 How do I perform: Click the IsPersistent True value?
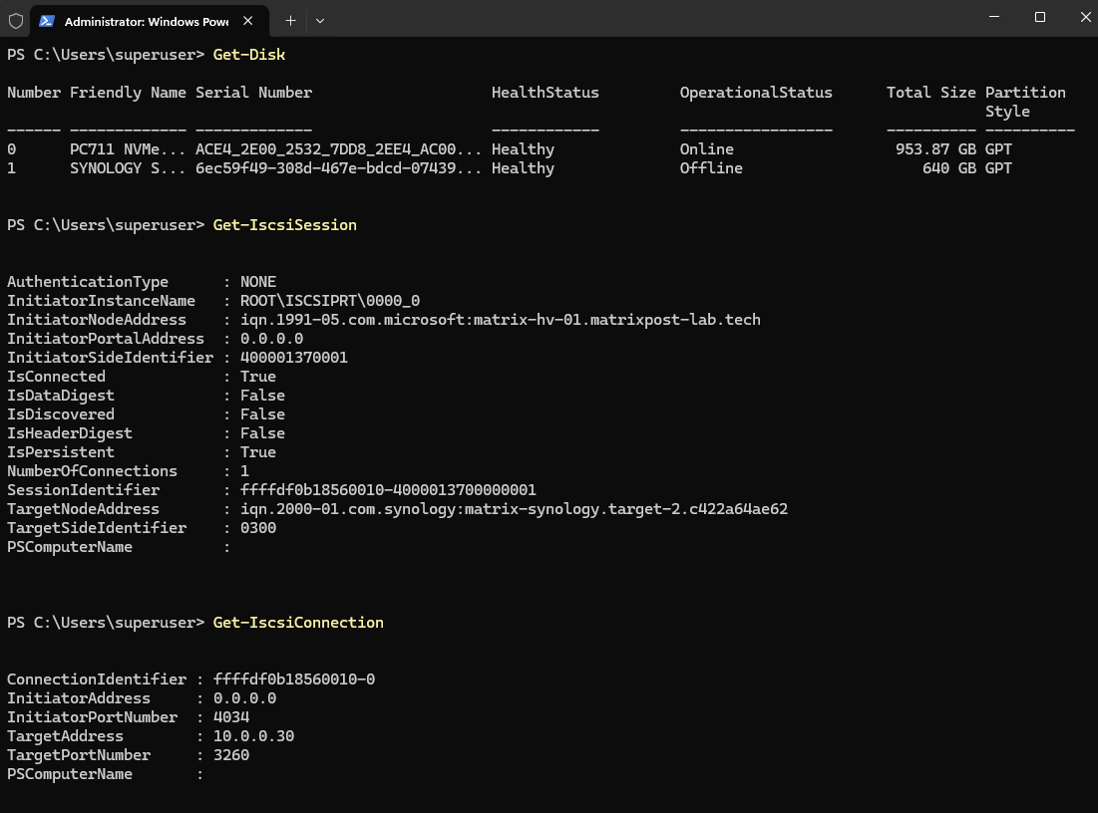(x=257, y=452)
